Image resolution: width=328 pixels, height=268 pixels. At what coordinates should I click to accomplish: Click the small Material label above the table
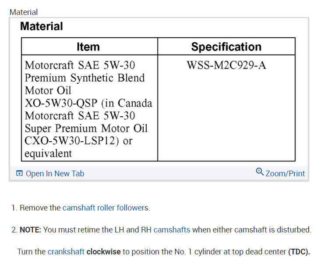tap(24, 12)
